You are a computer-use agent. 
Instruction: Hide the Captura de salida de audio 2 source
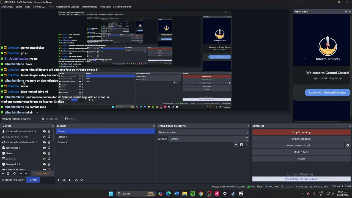pyautogui.click(x=44, y=142)
